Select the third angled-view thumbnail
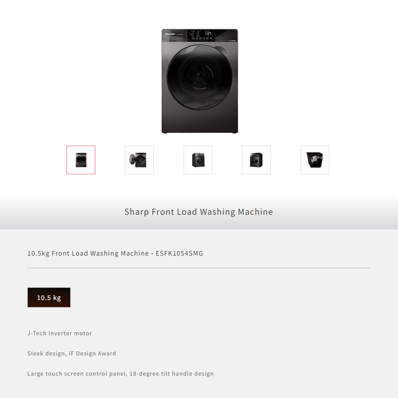398x398 pixels. tap(198, 160)
